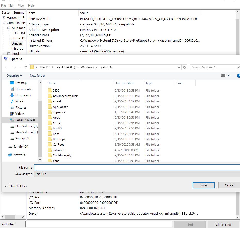Viewport: 240px width, 228px height.
Task: Open the view options dropdown arrow
Action: click(229, 76)
